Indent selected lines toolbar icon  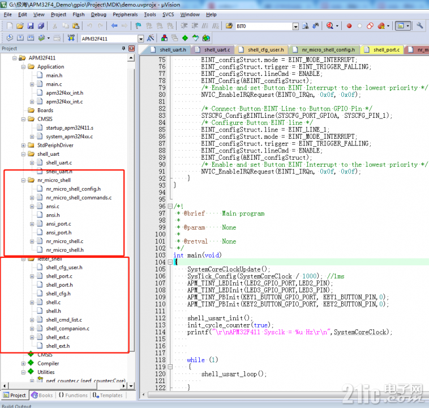pyautogui.click(x=184, y=25)
